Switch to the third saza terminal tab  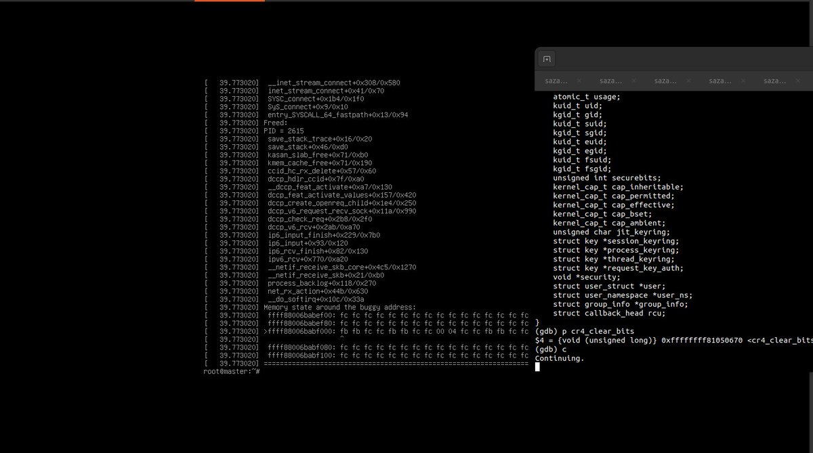click(665, 81)
